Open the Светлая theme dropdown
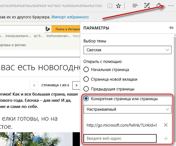The image size is (176, 146). pyautogui.click(x=127, y=50)
